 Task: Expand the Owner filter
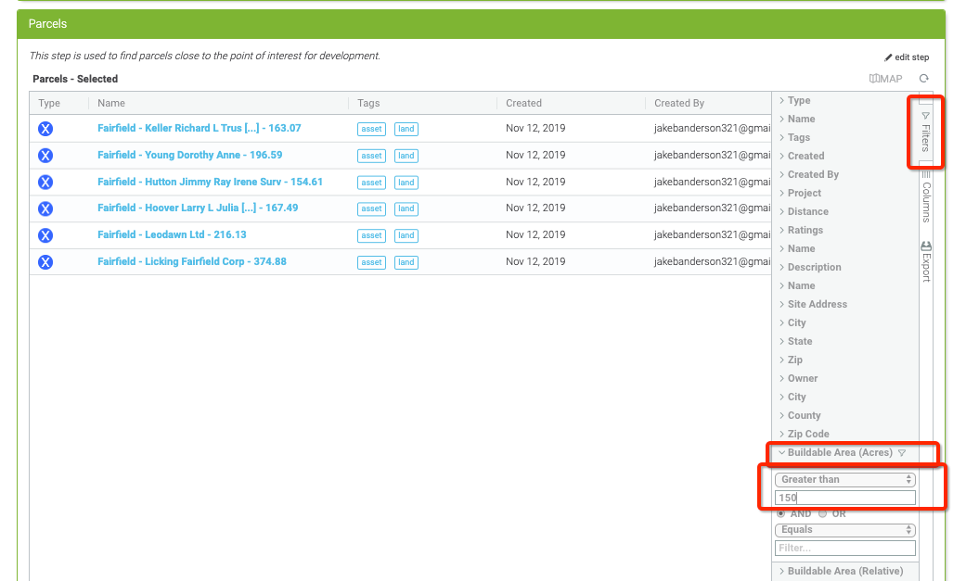(x=798, y=378)
